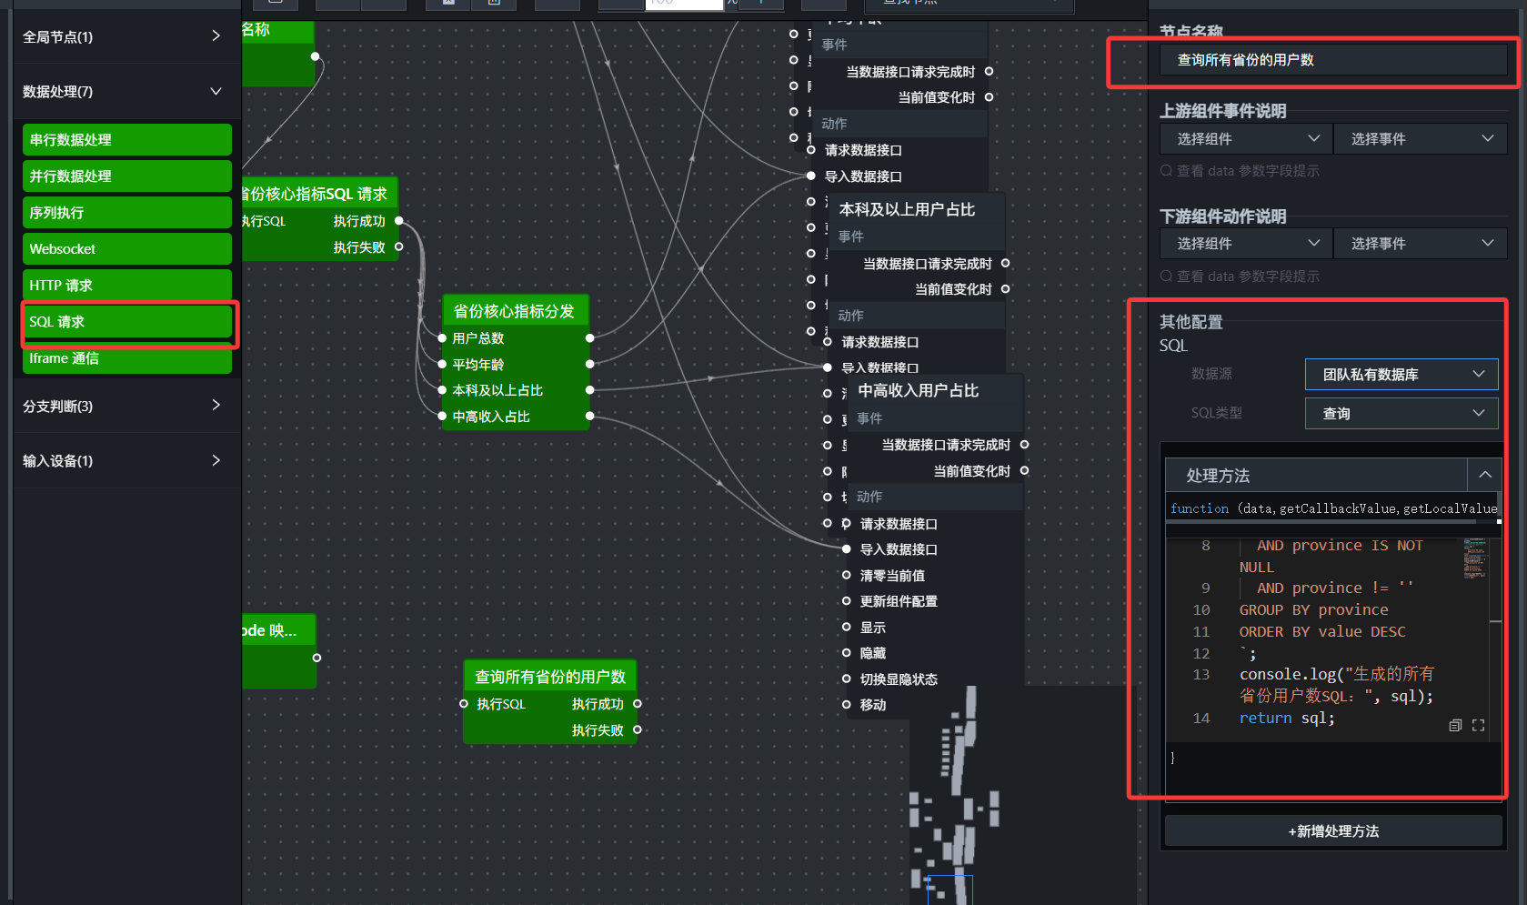The image size is (1527, 905).
Task: Click code line 'ORDER BY value DESC'
Action: pos(1321,631)
